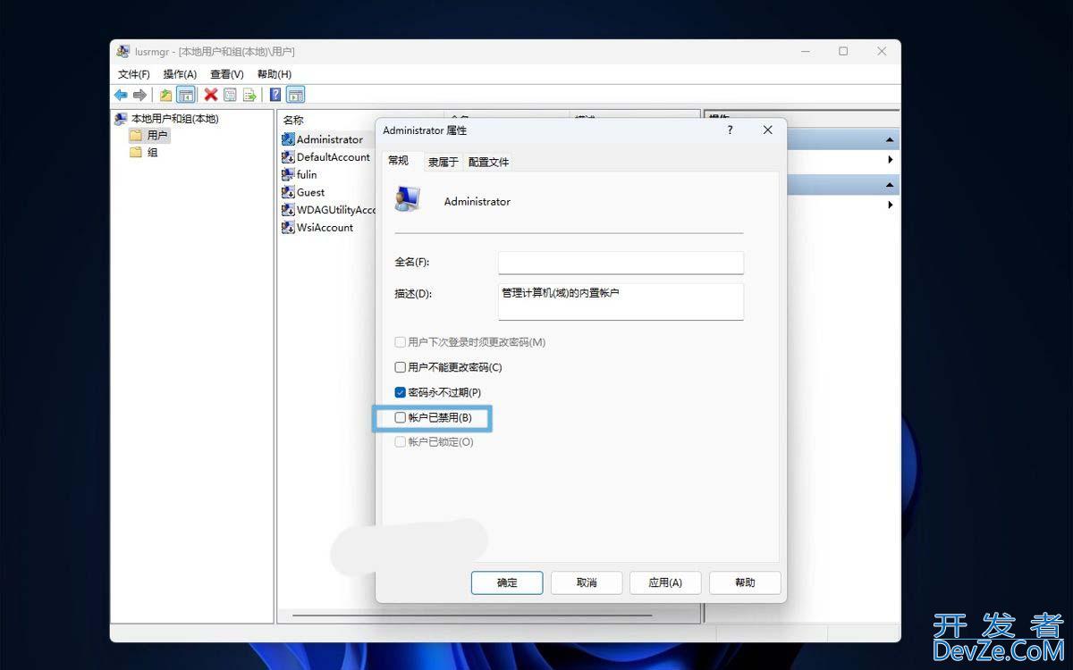Click the red X Delete toolbar icon

pyautogui.click(x=211, y=95)
